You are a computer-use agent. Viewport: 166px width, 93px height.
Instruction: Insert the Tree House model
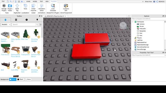pos(5,49)
